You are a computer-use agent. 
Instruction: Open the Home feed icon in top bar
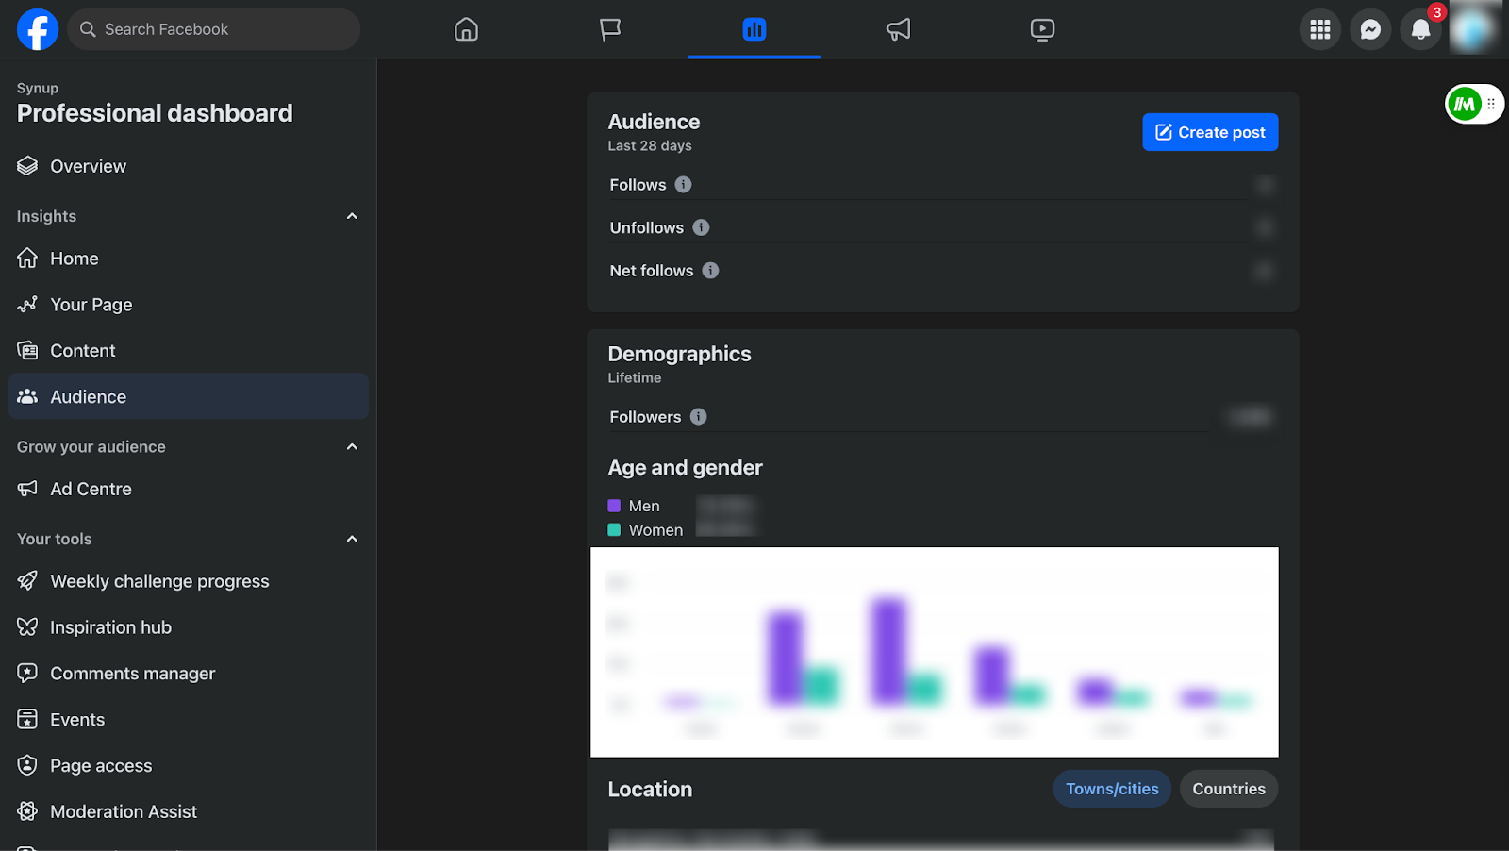coord(466,29)
